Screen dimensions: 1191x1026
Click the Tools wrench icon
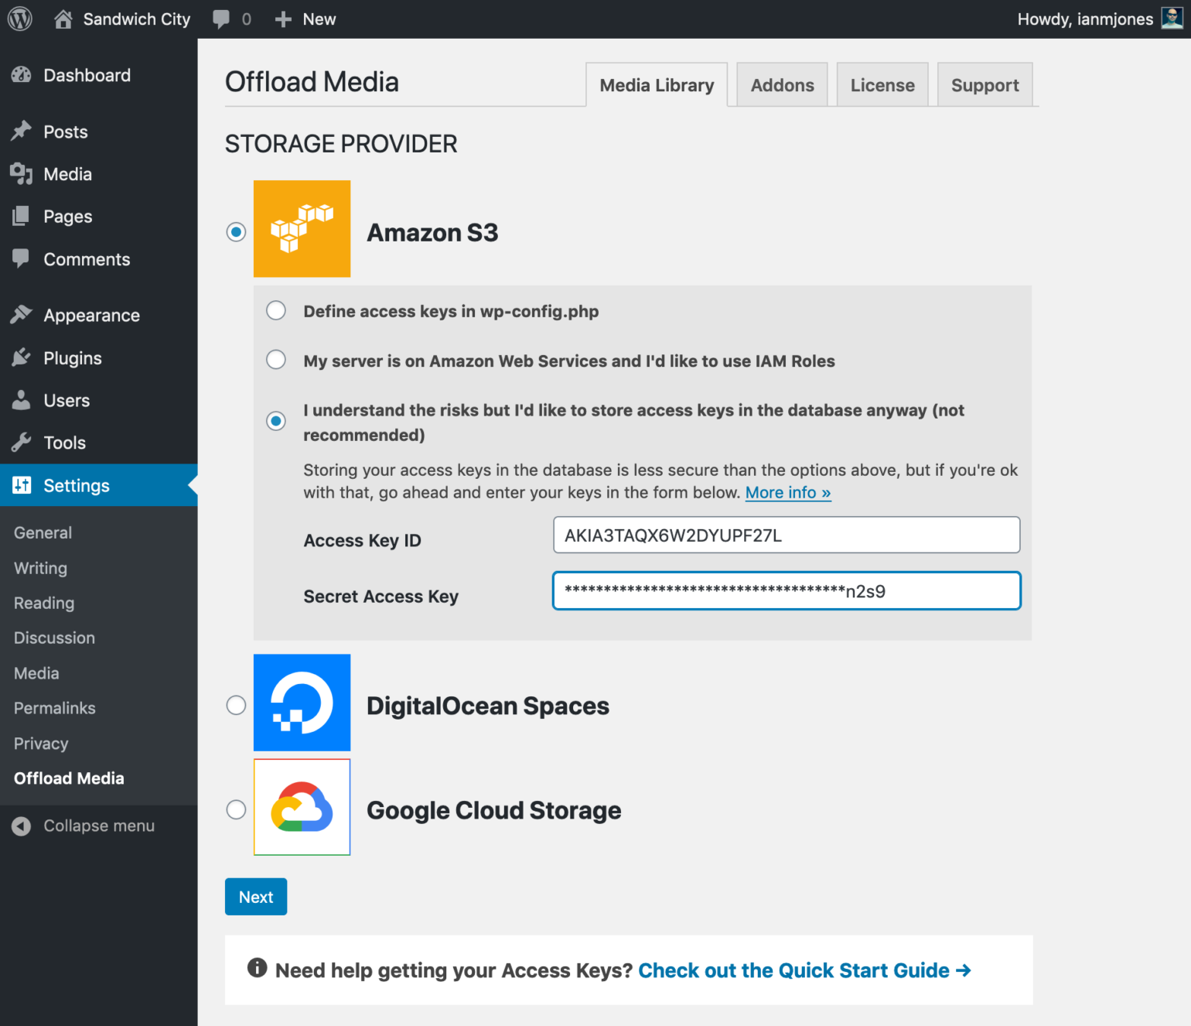pos(22,443)
